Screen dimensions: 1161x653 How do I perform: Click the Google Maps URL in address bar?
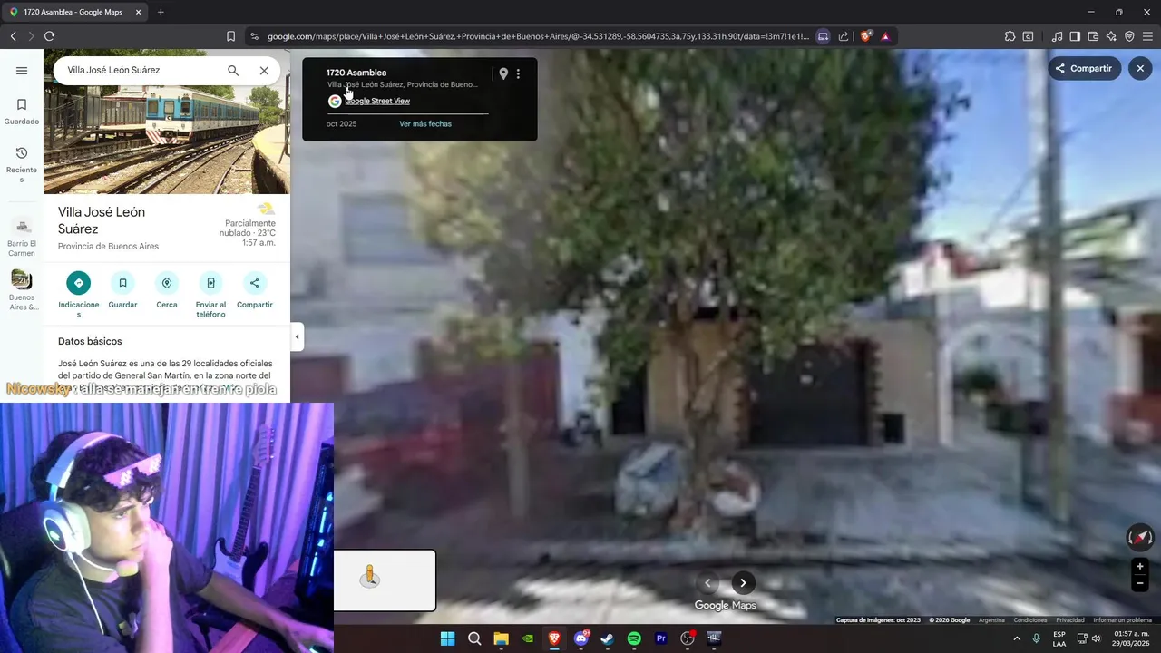point(538,36)
